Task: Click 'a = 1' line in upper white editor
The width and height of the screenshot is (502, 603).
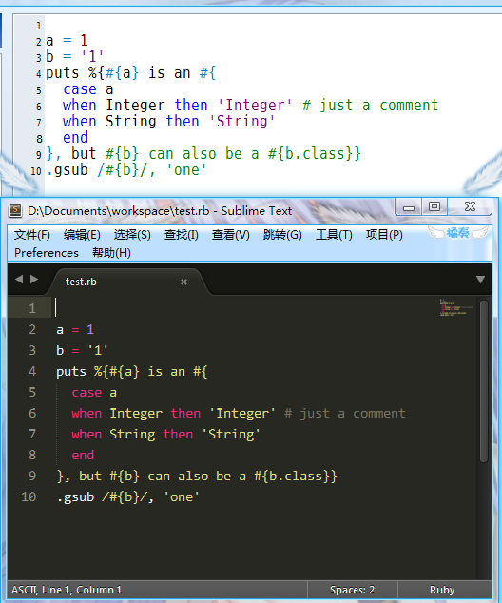Action: tap(67, 40)
